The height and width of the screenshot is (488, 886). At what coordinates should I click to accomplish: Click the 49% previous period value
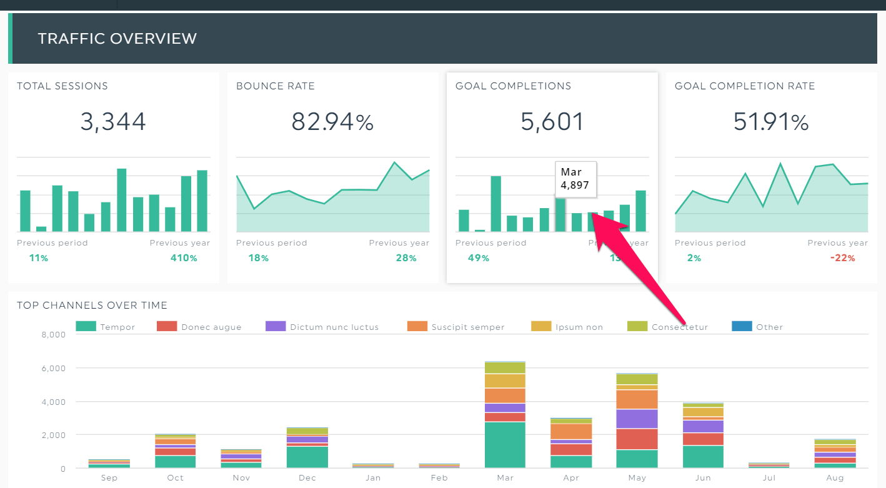point(478,258)
